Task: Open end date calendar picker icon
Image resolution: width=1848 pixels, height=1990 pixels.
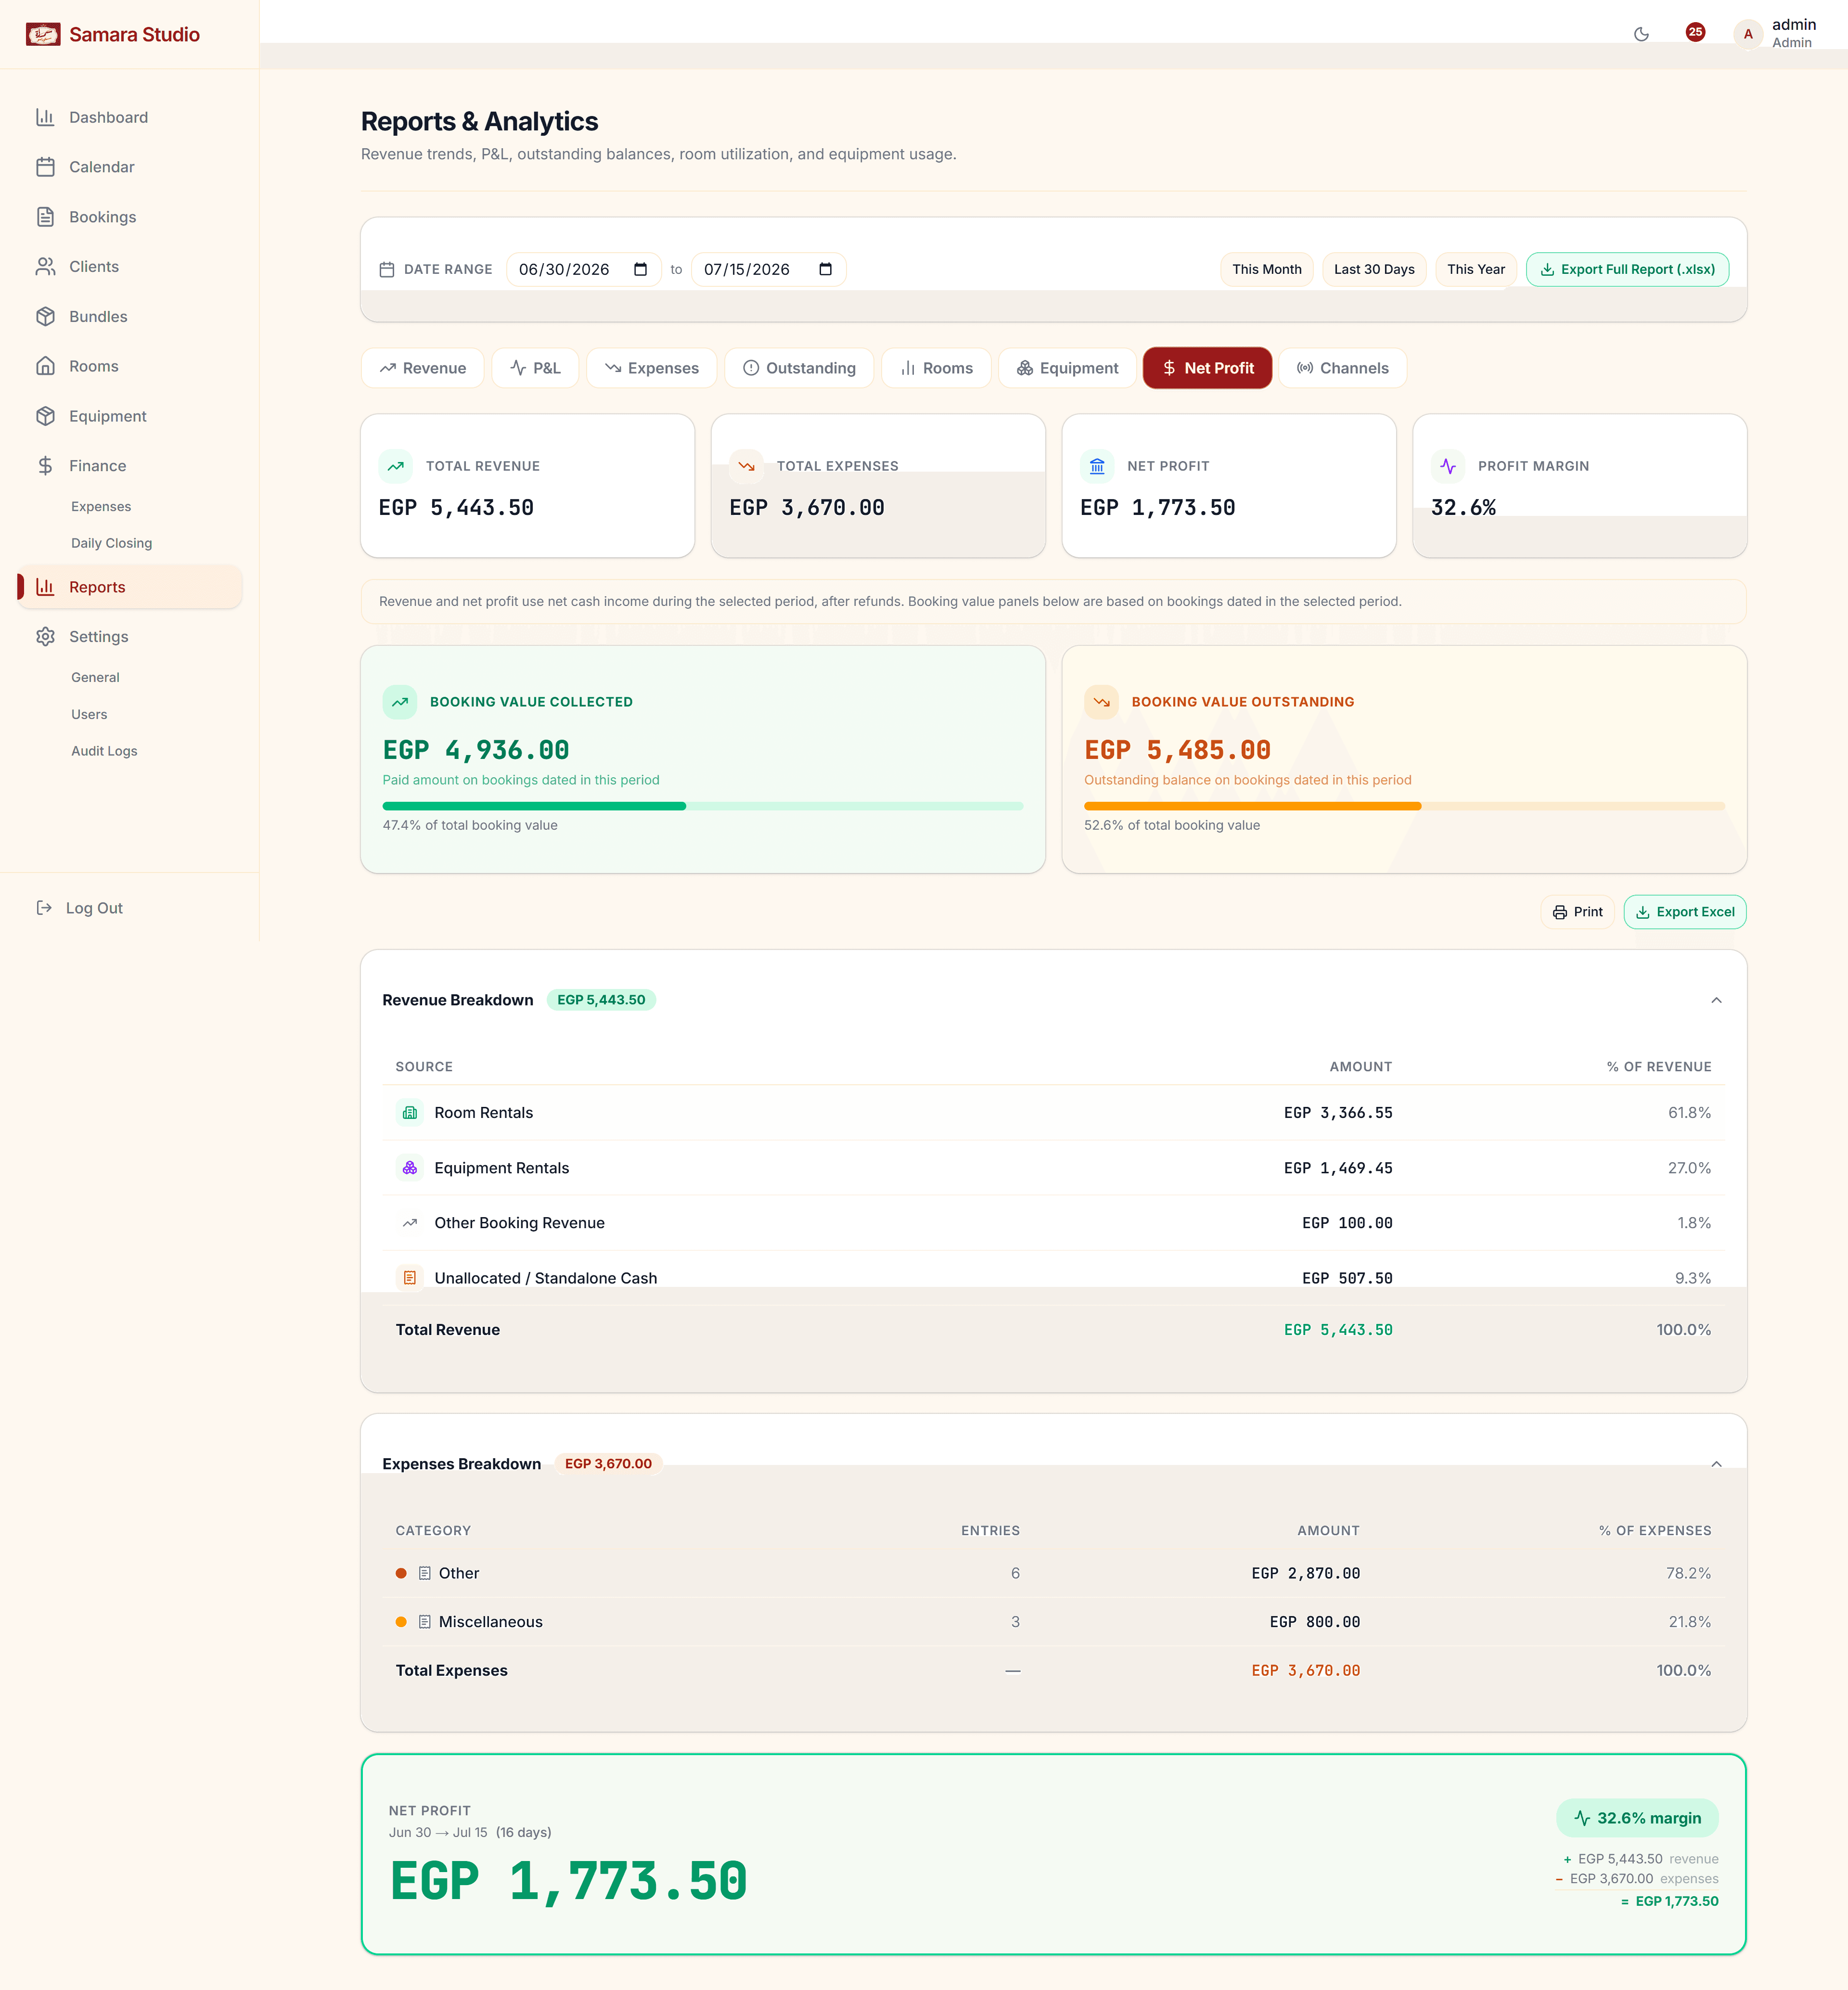Action: point(826,269)
